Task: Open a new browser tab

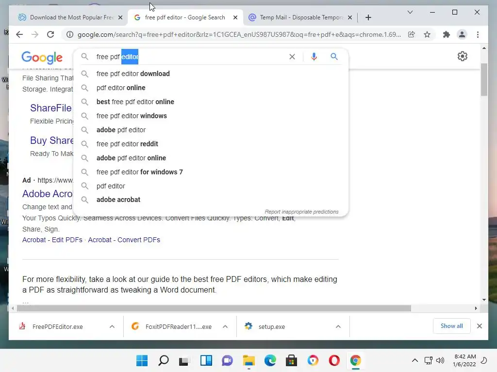Action: click(x=368, y=17)
